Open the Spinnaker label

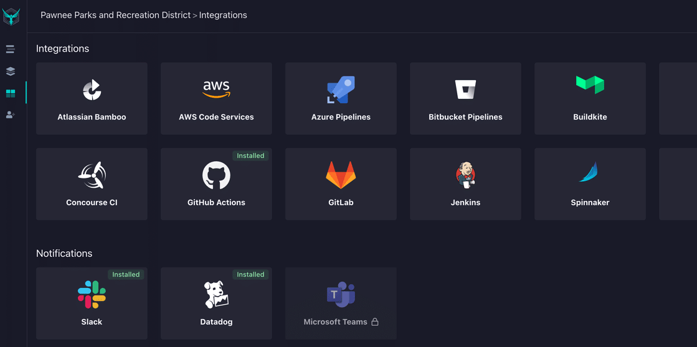tap(590, 202)
